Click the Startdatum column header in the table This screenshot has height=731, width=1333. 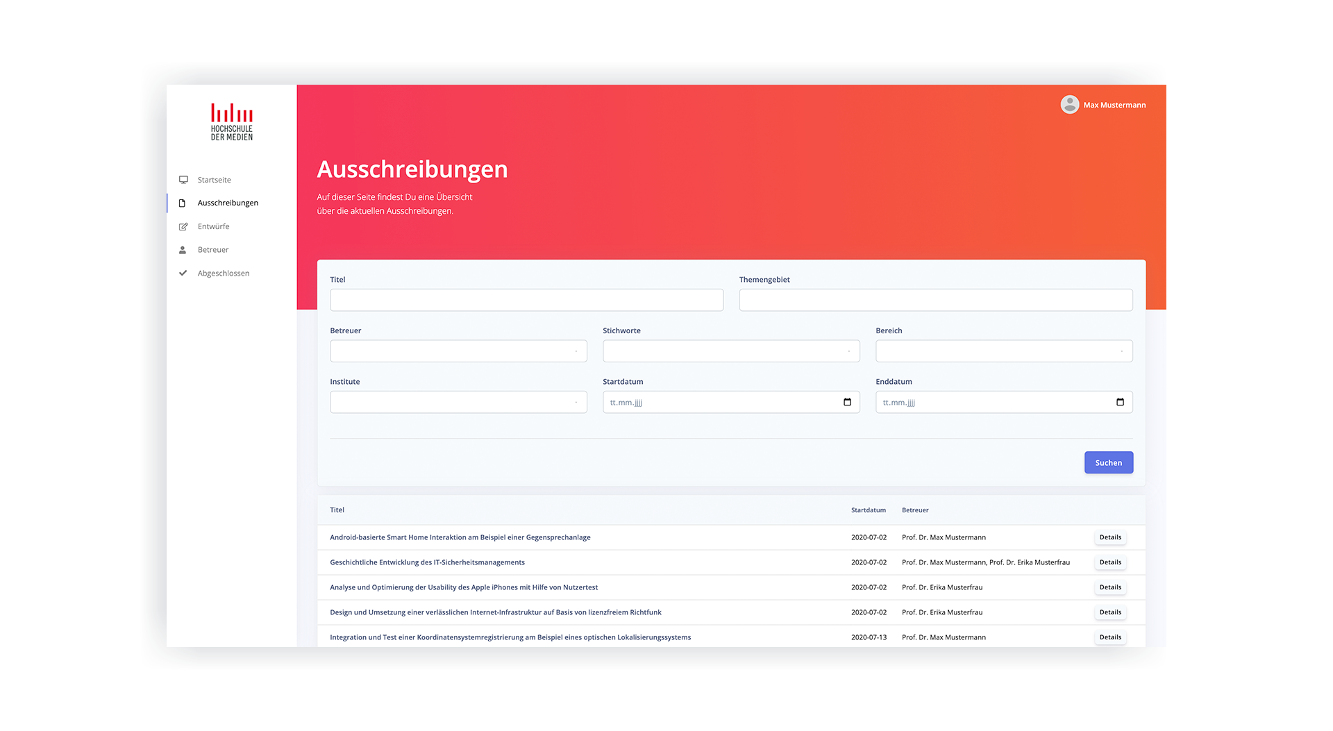tap(869, 510)
